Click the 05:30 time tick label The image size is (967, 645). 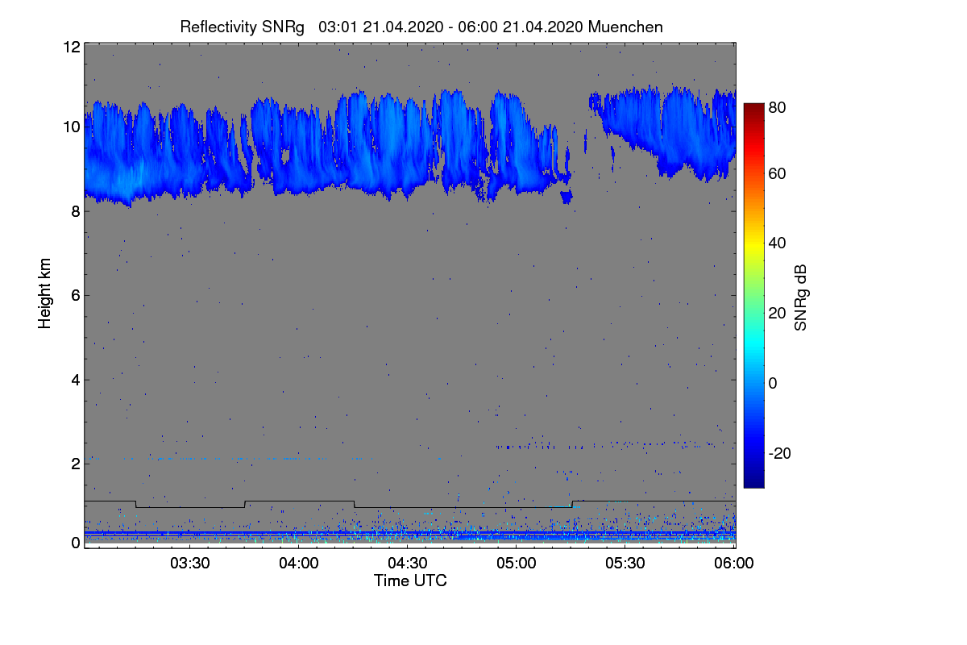tap(625, 564)
